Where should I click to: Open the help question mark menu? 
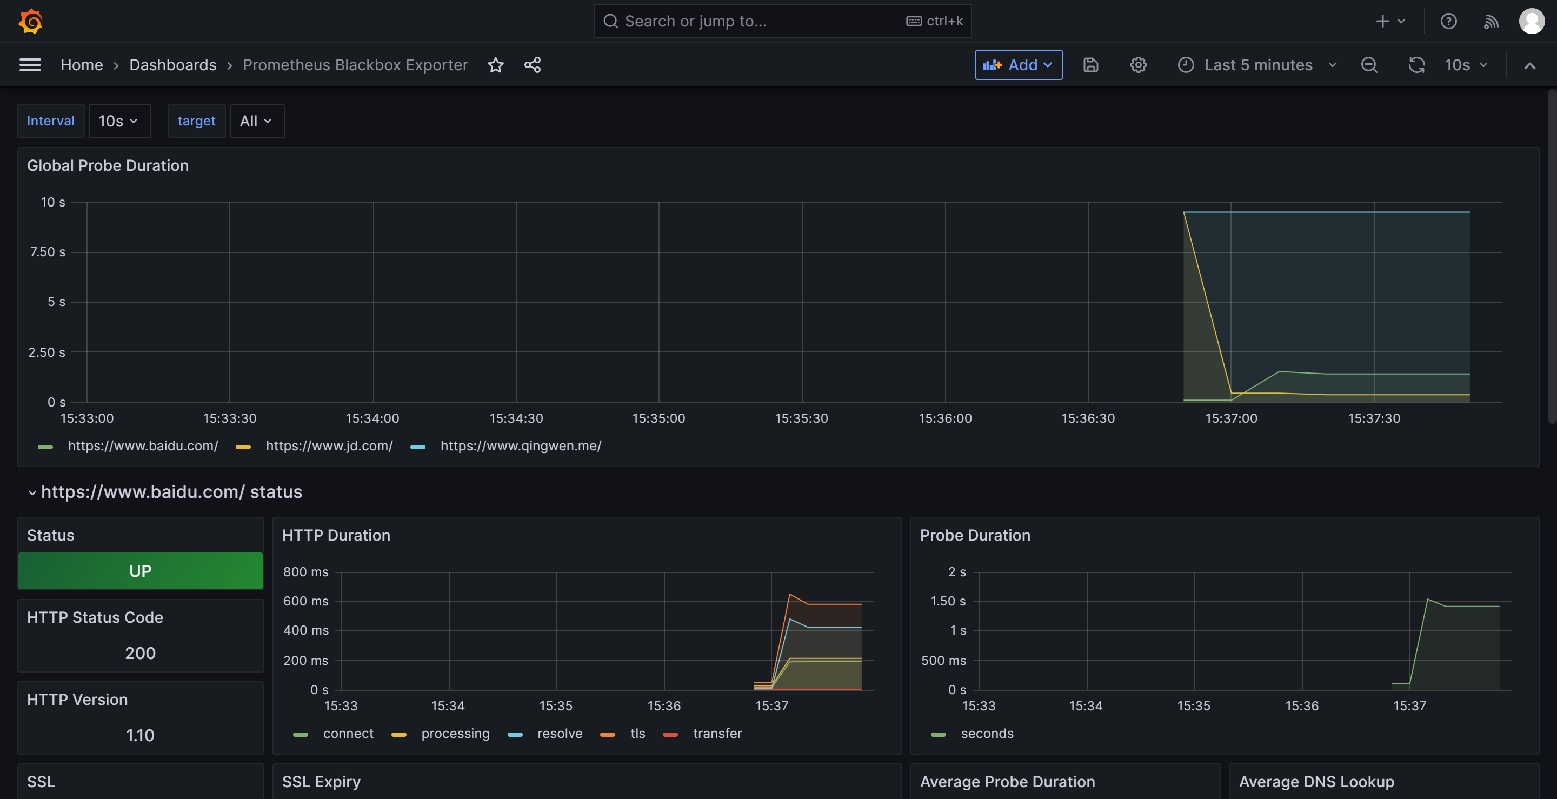(x=1448, y=21)
